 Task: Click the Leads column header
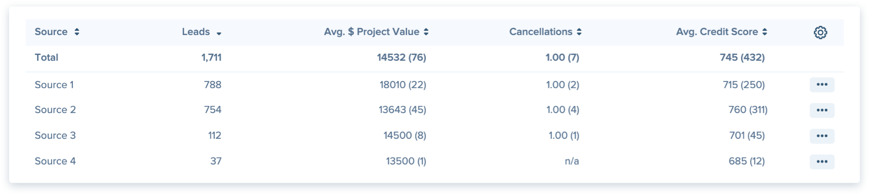196,32
